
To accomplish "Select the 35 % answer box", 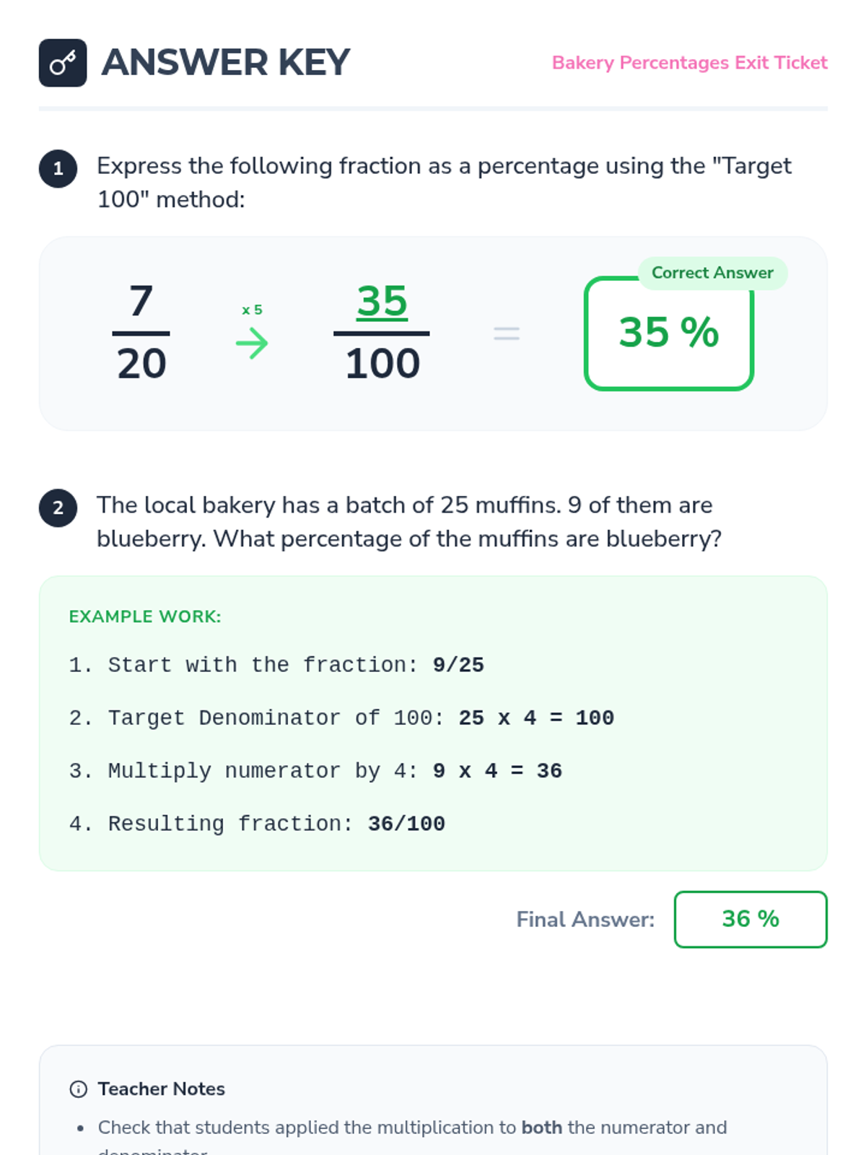I will pyautogui.click(x=669, y=334).
